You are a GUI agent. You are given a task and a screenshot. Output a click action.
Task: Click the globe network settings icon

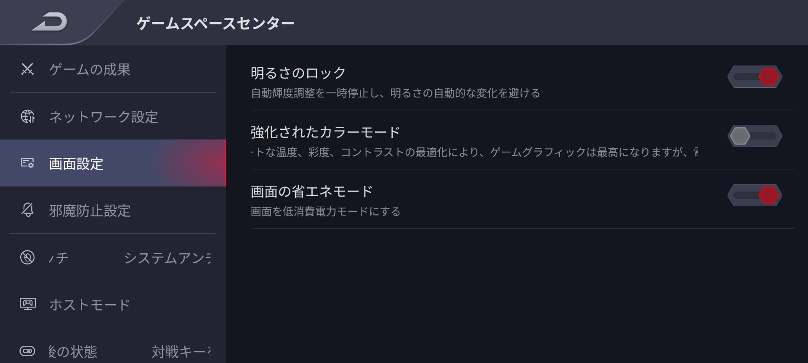point(28,116)
